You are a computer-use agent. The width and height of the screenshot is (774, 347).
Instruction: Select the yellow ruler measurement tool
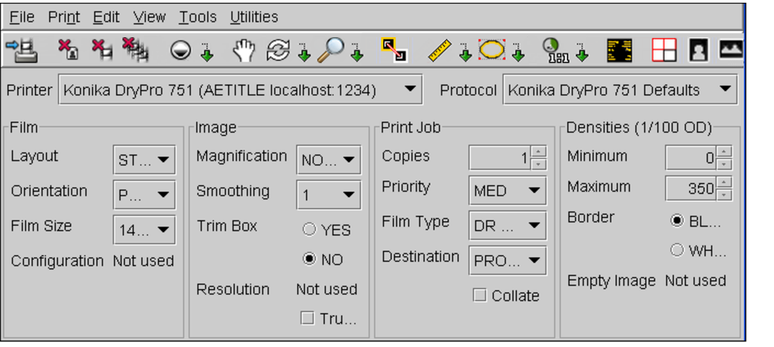point(440,49)
